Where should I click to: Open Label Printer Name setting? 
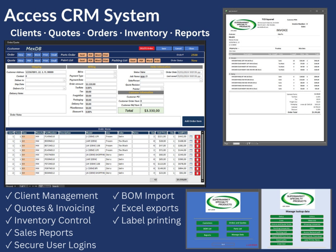point(312,240)
